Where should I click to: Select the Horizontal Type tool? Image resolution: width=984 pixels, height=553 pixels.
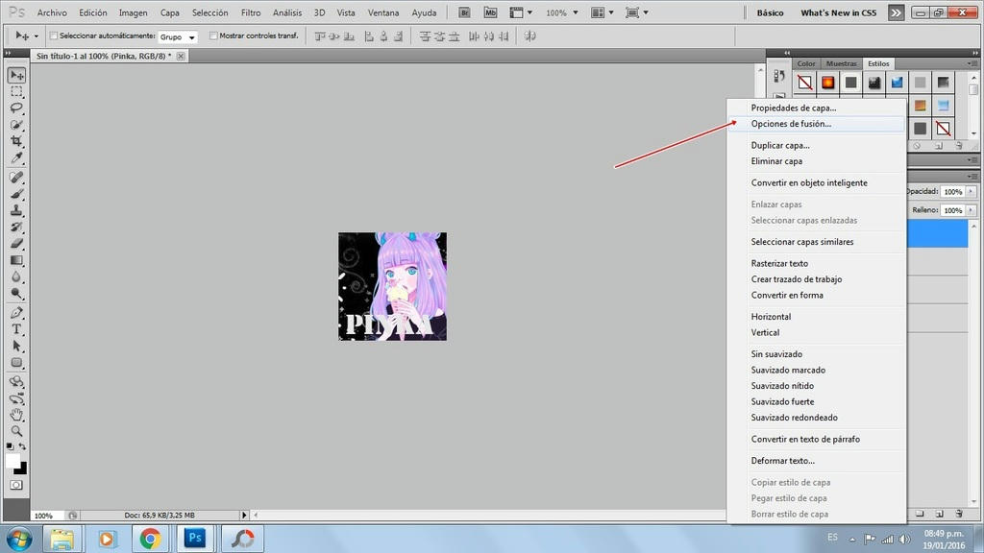click(x=16, y=329)
